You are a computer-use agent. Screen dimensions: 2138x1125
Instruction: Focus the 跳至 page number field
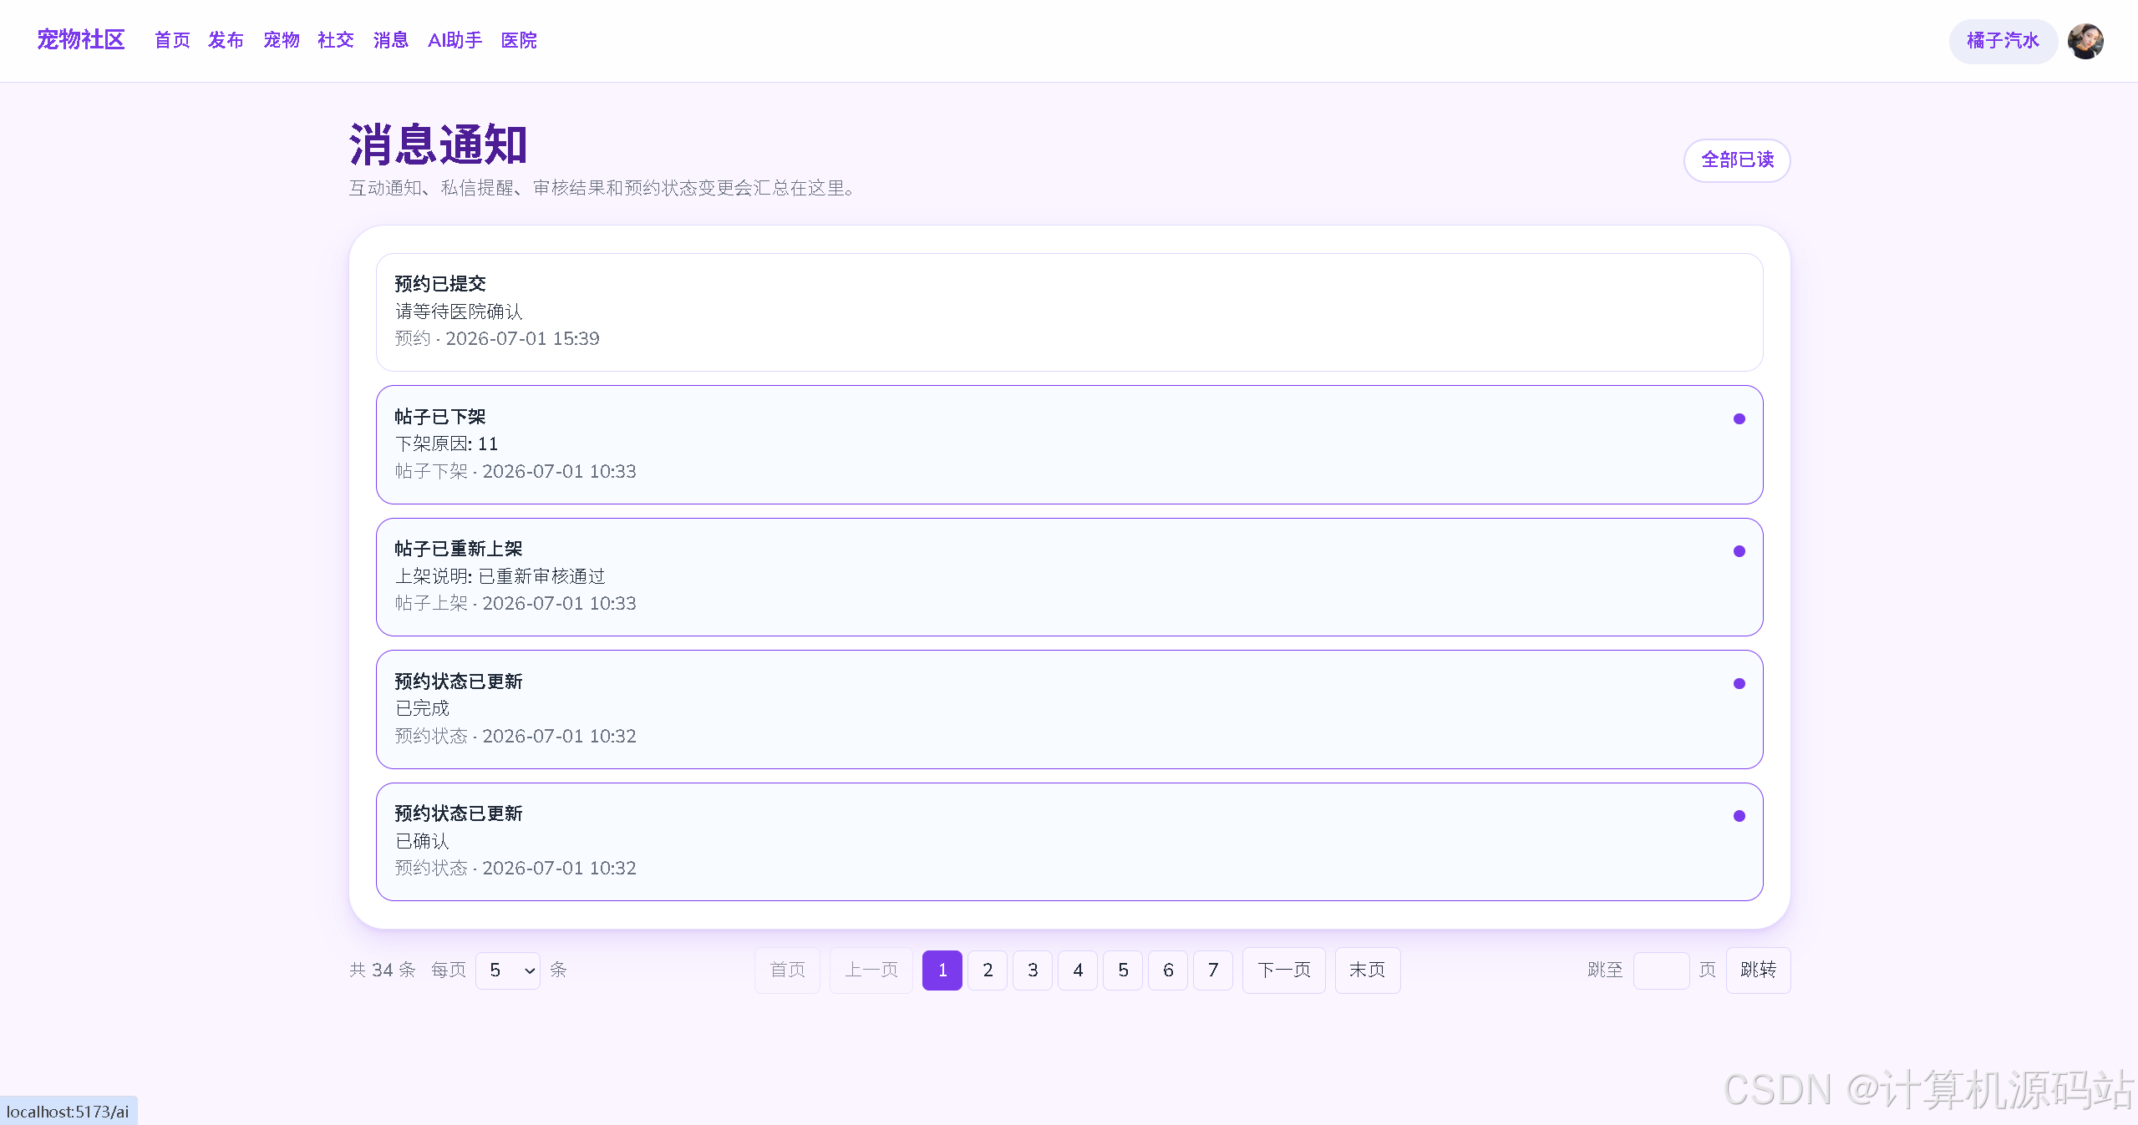pyautogui.click(x=1661, y=970)
